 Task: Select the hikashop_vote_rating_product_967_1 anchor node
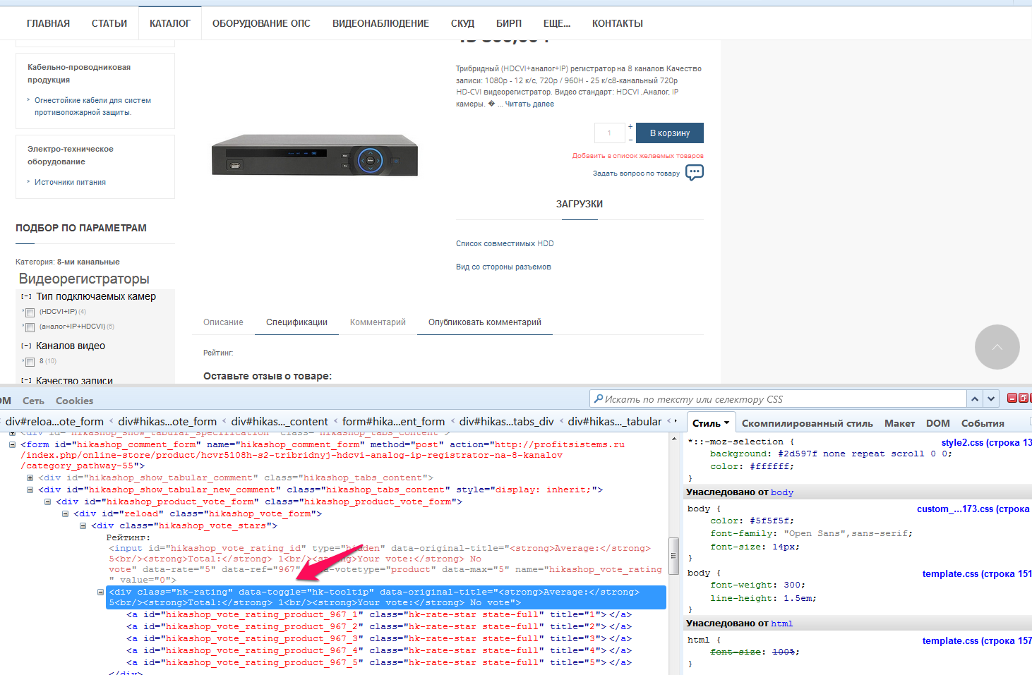pos(379,614)
